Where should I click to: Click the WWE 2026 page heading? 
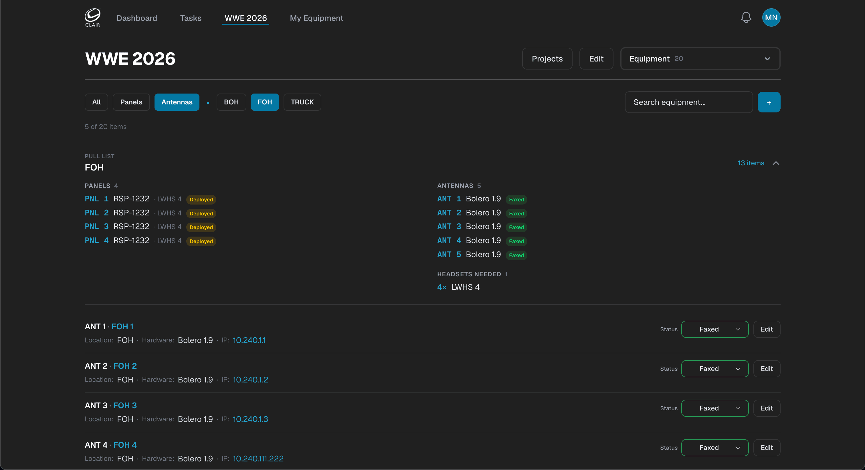pos(130,59)
